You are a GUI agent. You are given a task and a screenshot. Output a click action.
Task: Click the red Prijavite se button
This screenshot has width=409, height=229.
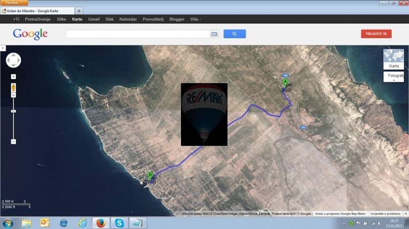(376, 34)
